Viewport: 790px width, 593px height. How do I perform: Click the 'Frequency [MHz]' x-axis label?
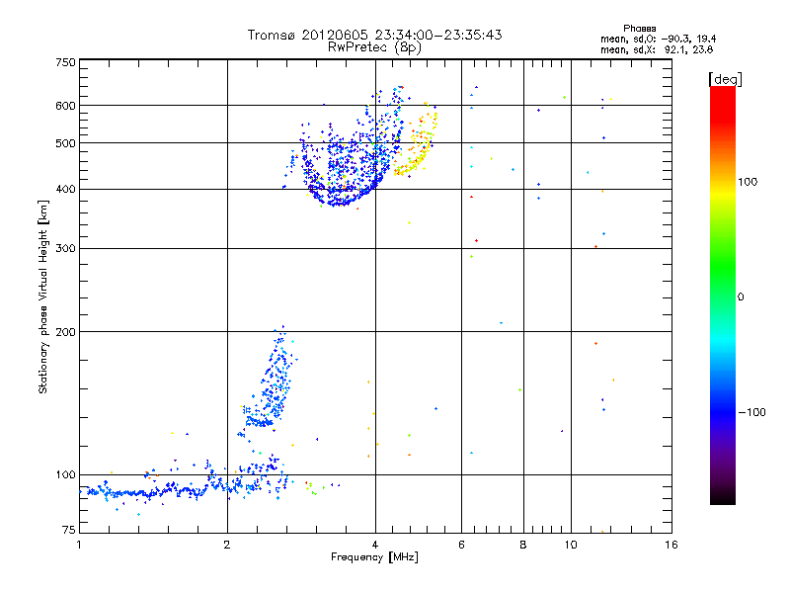(374, 557)
